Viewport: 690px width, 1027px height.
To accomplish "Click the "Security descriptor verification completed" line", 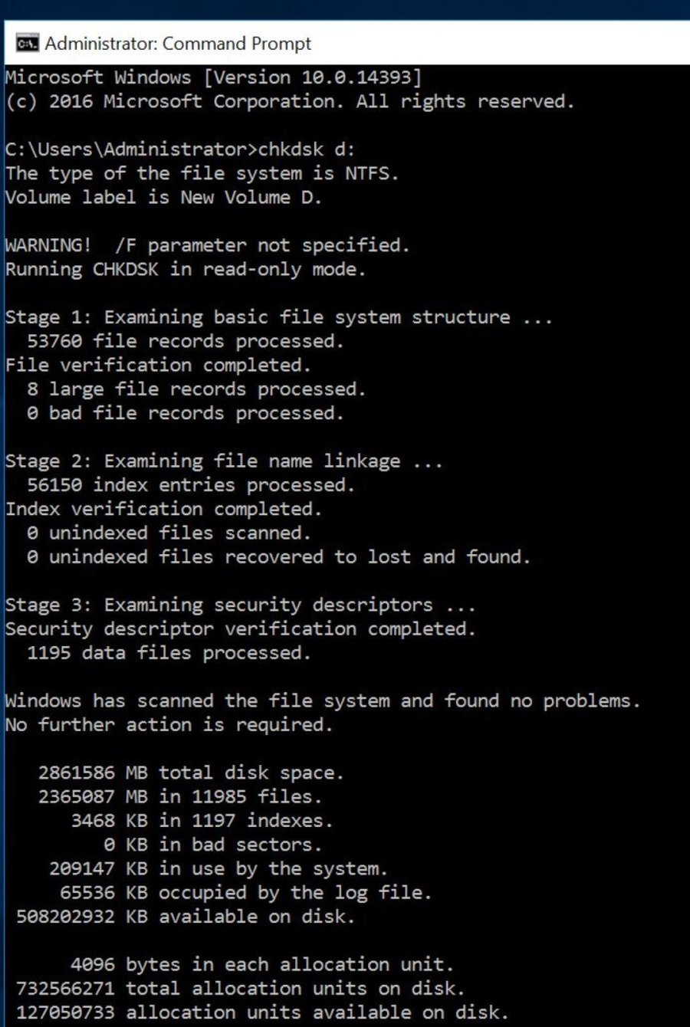I will [x=240, y=629].
